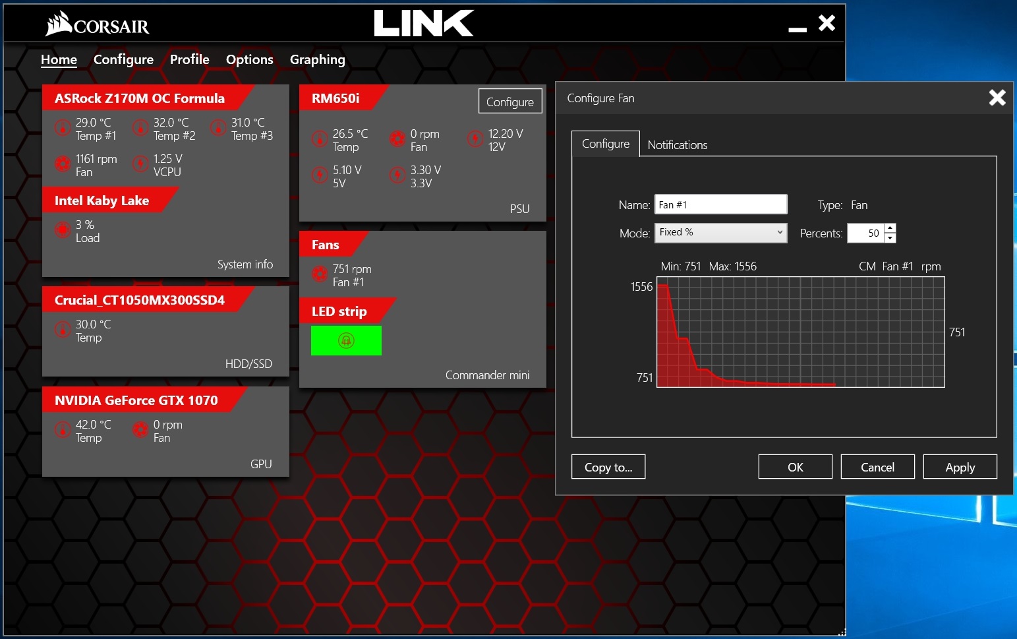Image resolution: width=1017 pixels, height=639 pixels.
Task: Click the RM650i 5V voltage icon
Action: (320, 175)
